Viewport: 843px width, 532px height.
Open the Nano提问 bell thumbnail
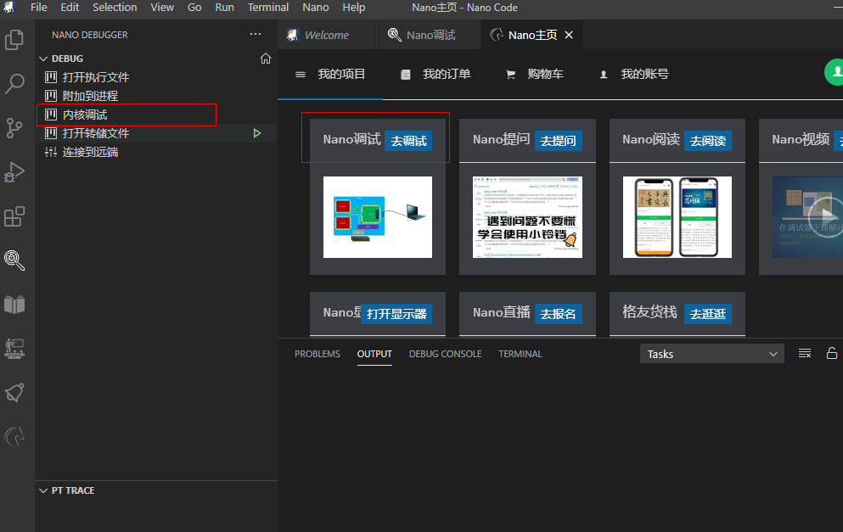pyautogui.click(x=527, y=217)
